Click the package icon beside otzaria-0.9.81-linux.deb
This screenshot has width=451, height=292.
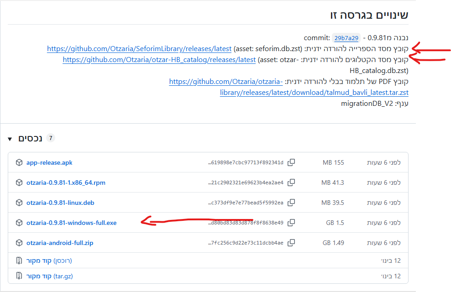click(19, 203)
